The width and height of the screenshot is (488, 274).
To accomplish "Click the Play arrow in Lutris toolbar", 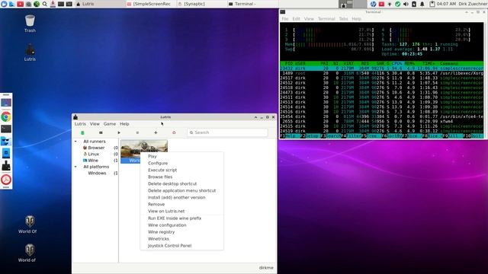I will 119,132.
